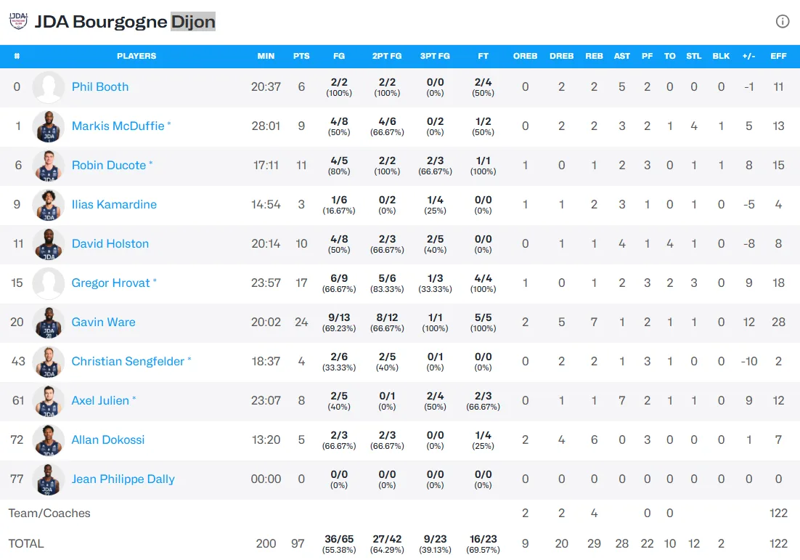Click Ilias Kamardine's minutes 14:54

tap(266, 205)
